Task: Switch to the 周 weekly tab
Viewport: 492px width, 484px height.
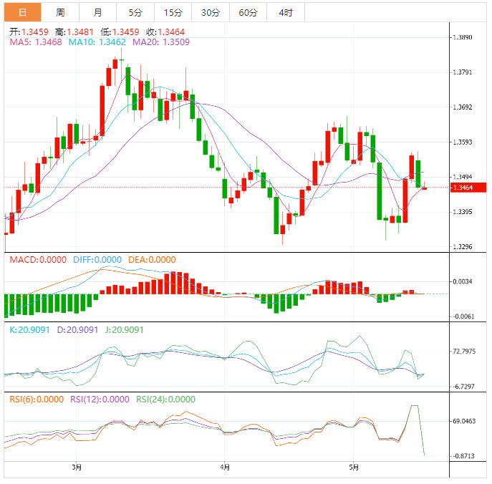Action: coord(60,13)
